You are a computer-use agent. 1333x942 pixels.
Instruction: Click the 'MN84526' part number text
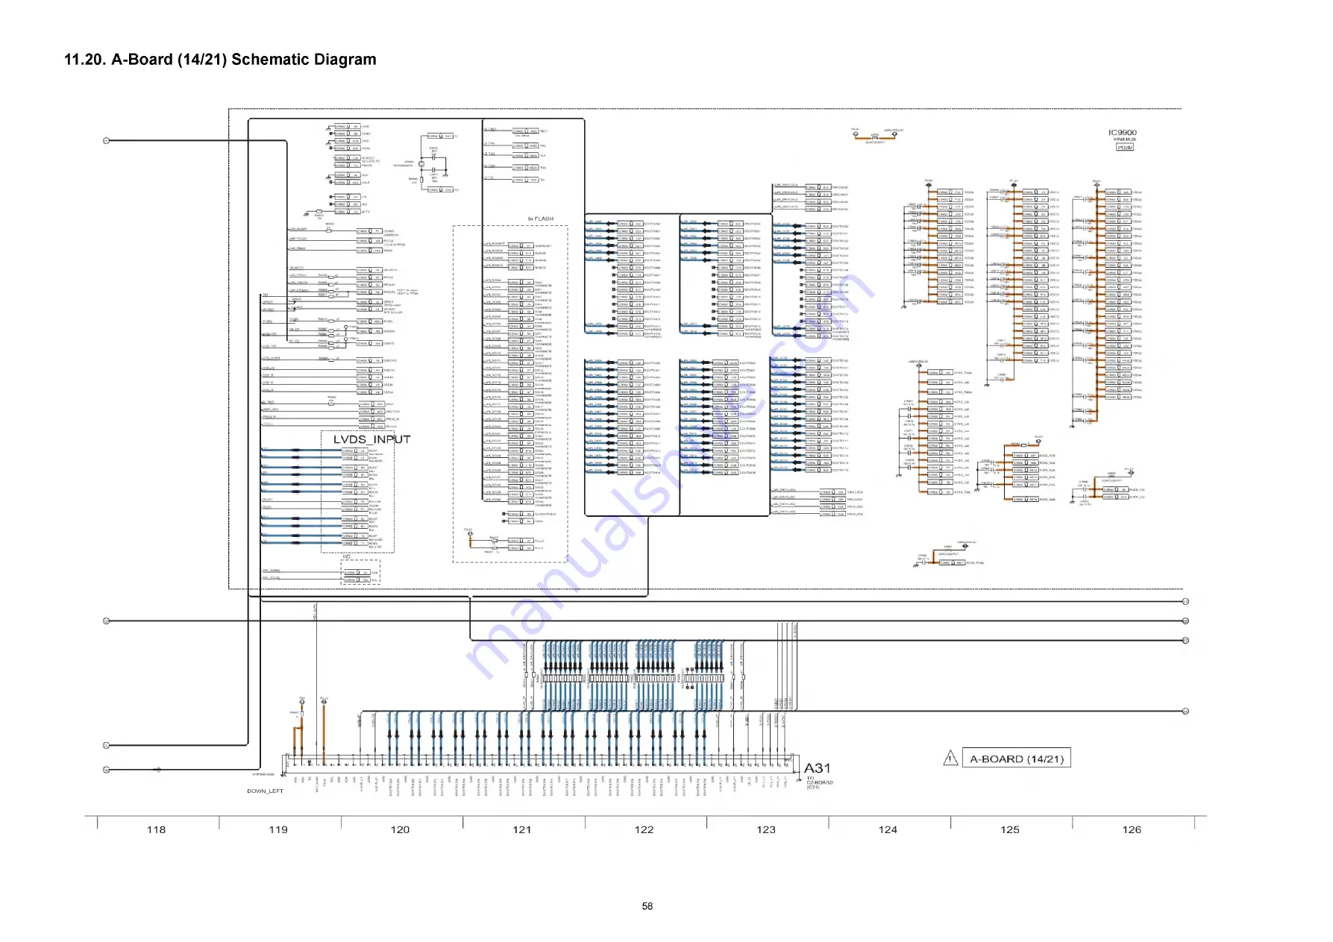[x=1125, y=139]
